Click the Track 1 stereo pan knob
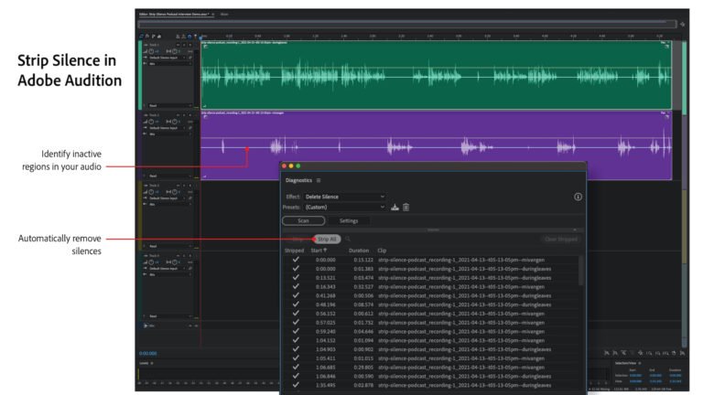 [175, 51]
